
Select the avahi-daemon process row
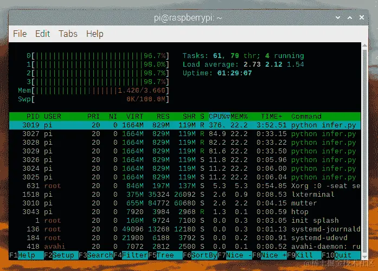click(x=185, y=247)
